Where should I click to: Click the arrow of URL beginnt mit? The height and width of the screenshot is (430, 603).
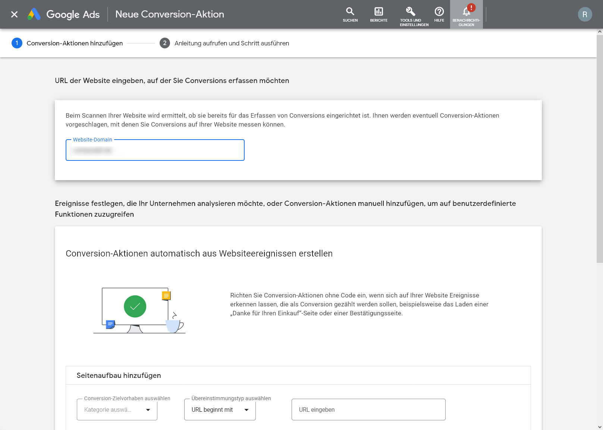pyautogui.click(x=246, y=410)
